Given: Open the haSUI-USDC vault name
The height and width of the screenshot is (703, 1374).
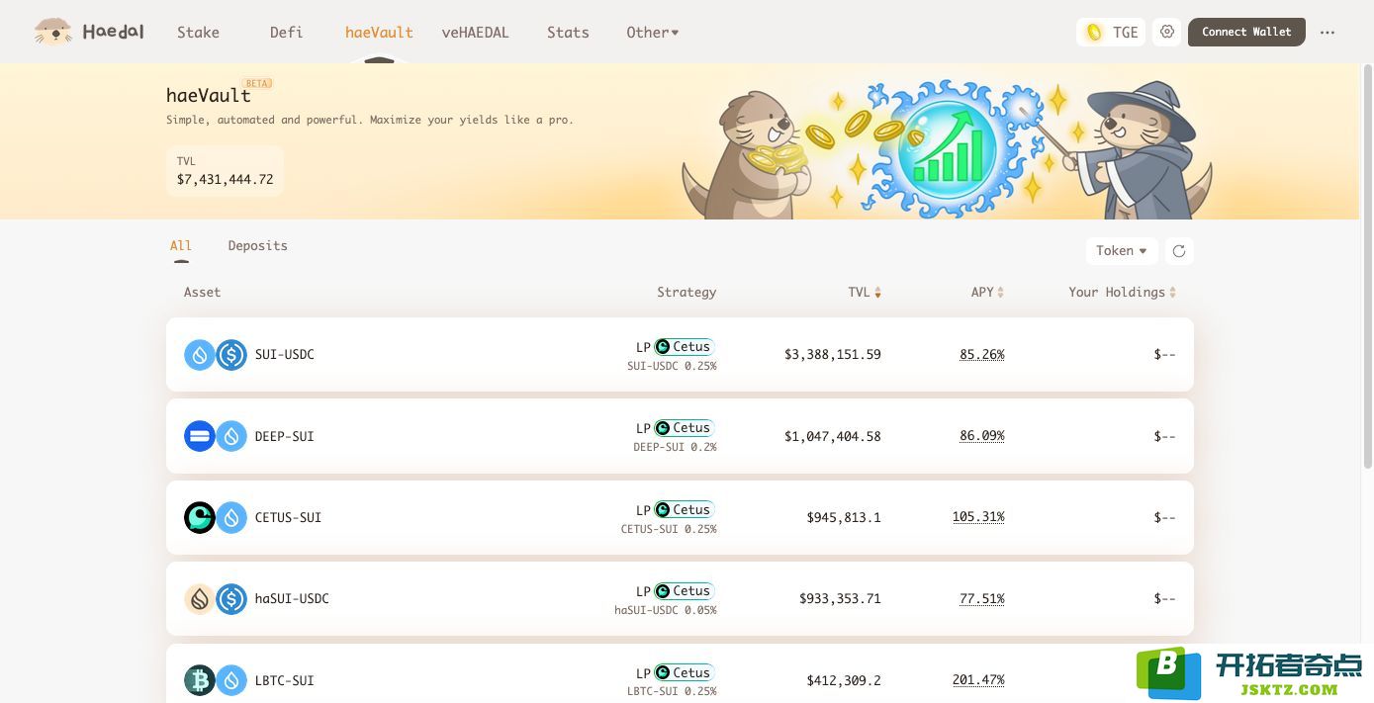Looking at the screenshot, I should pos(292,599).
